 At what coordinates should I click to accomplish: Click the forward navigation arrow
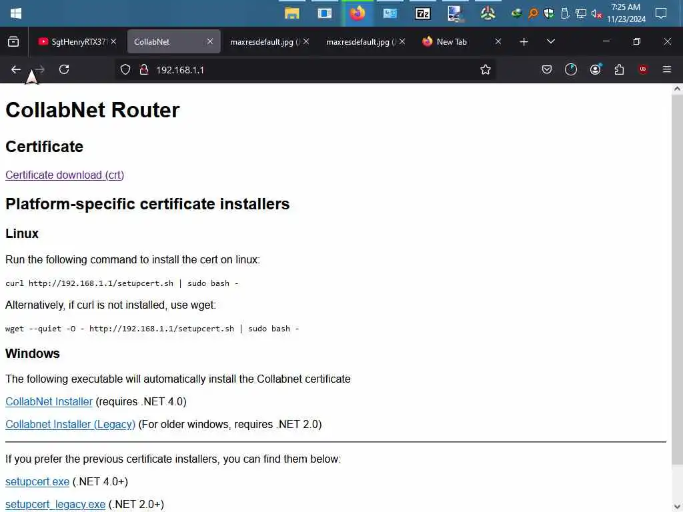tap(40, 69)
